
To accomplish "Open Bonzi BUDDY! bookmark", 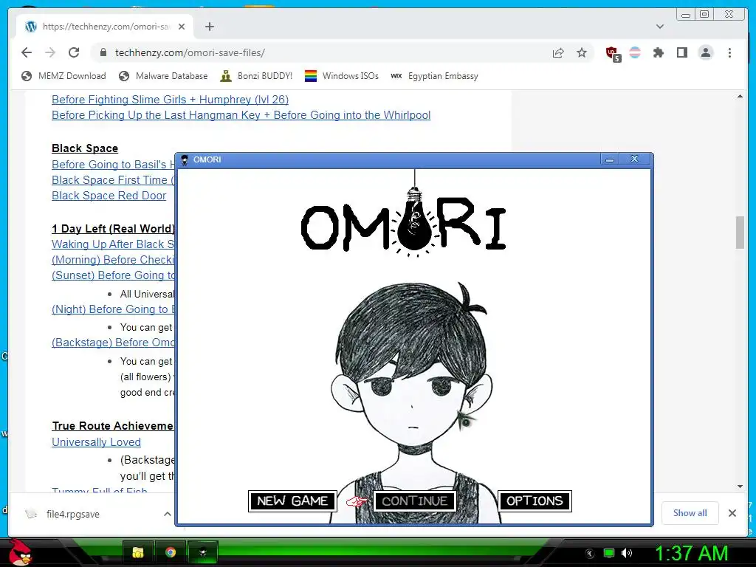I will click(x=256, y=76).
